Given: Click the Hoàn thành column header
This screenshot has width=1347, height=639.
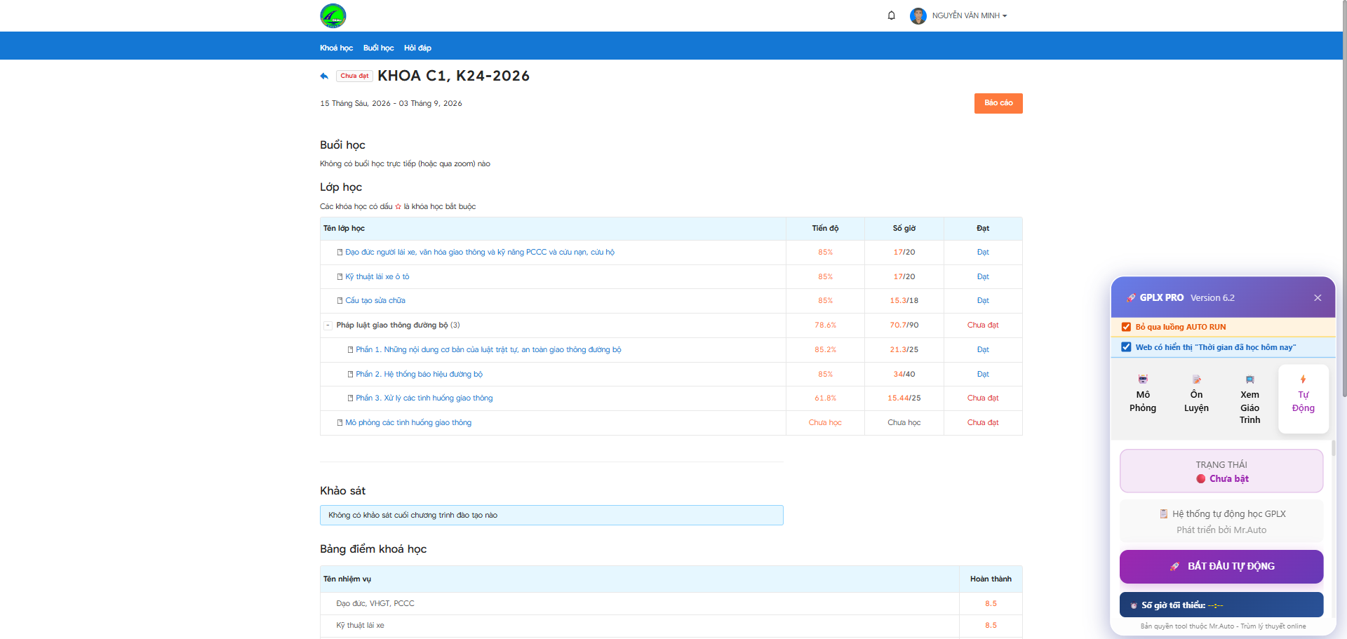Looking at the screenshot, I should (991, 579).
